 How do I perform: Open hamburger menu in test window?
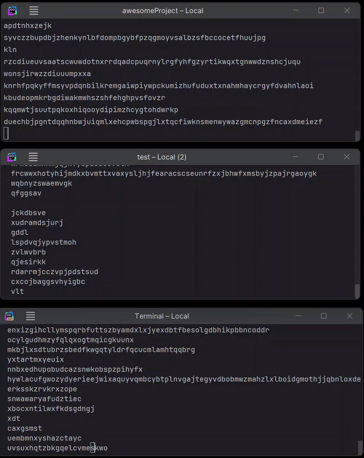tap(33, 157)
